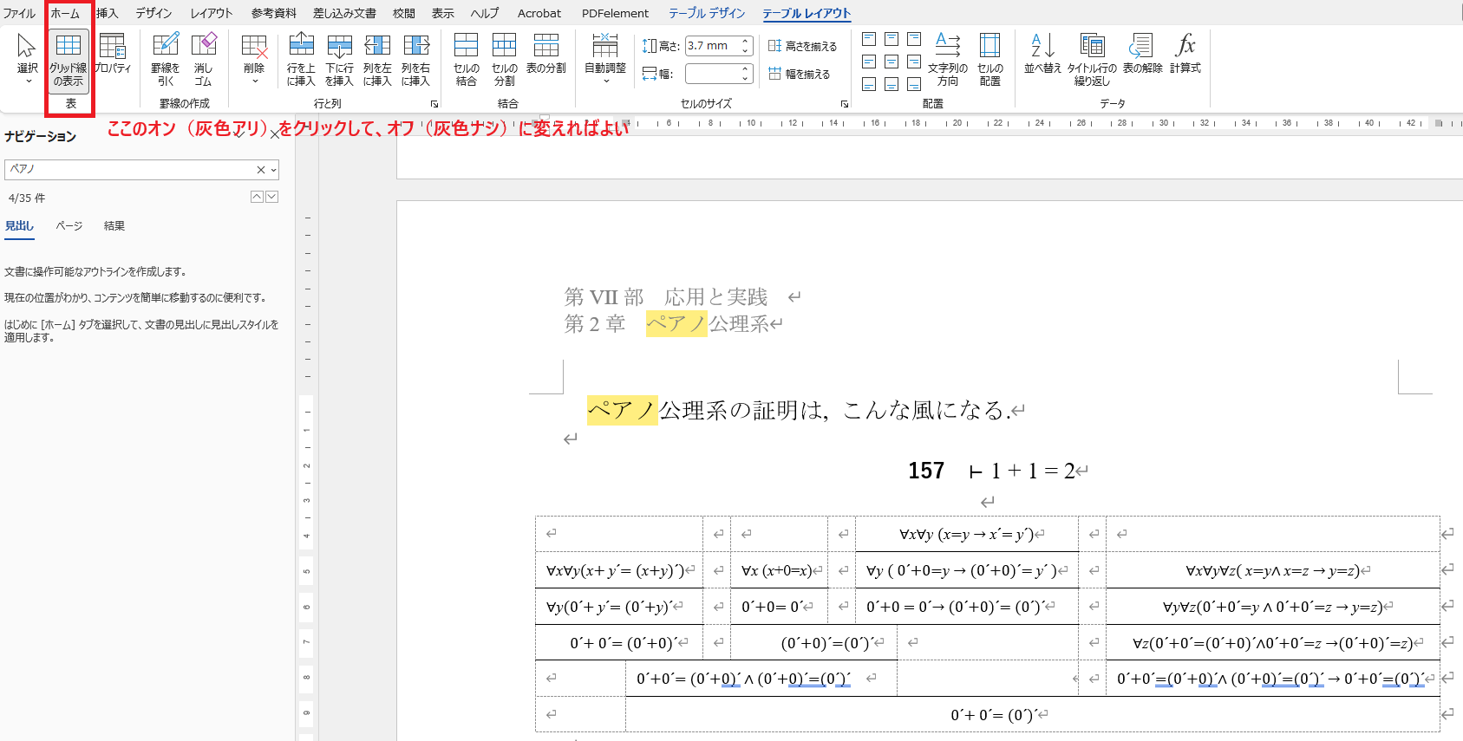
Task: Click the text ⊢ 1 + 1 = 2
Action: (1022, 471)
